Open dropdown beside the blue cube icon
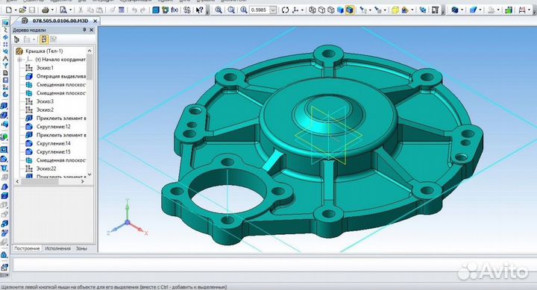 tap(462, 10)
